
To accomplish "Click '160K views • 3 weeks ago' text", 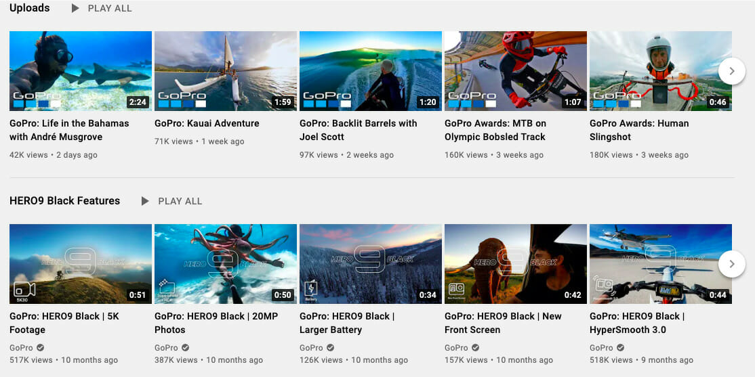I will pyautogui.click(x=494, y=155).
